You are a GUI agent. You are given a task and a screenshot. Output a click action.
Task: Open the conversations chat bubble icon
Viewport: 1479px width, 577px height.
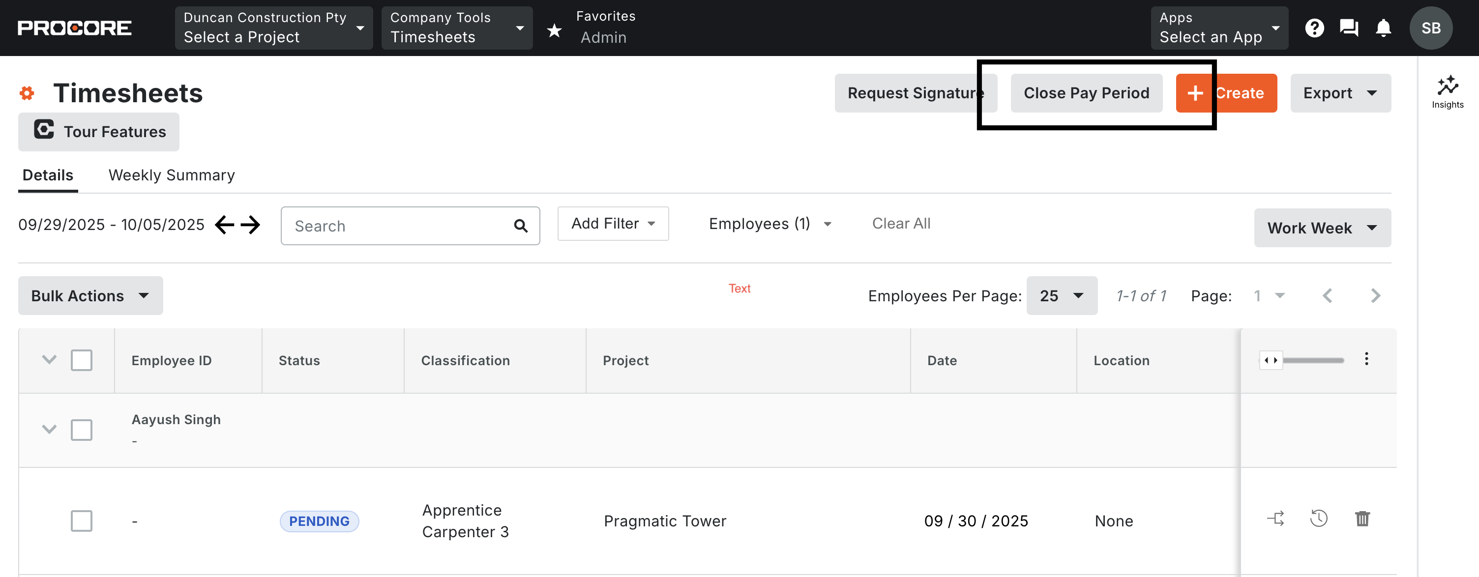click(1349, 28)
